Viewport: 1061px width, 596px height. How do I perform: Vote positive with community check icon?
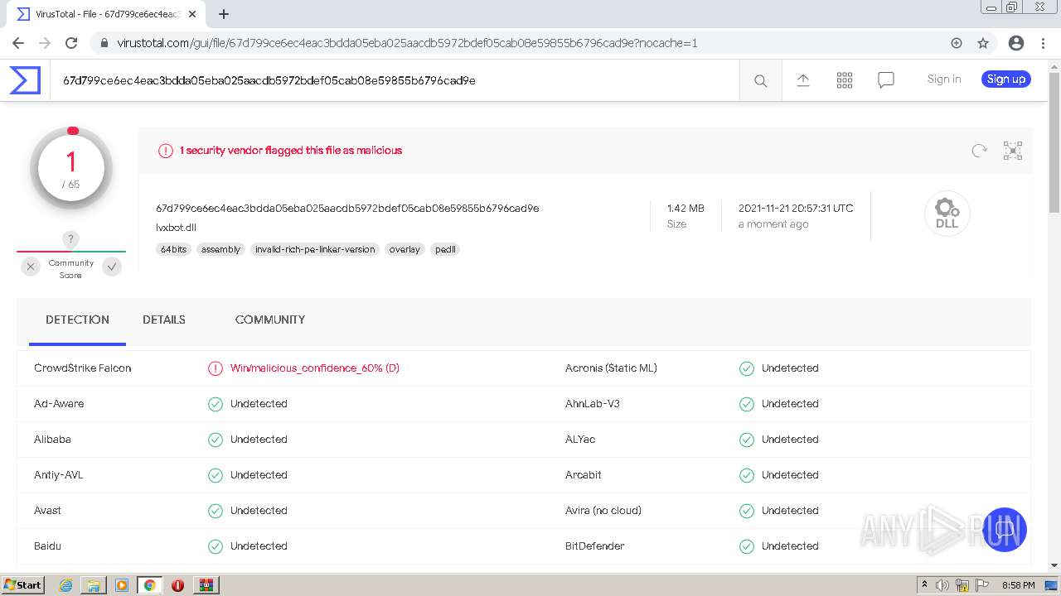(112, 266)
